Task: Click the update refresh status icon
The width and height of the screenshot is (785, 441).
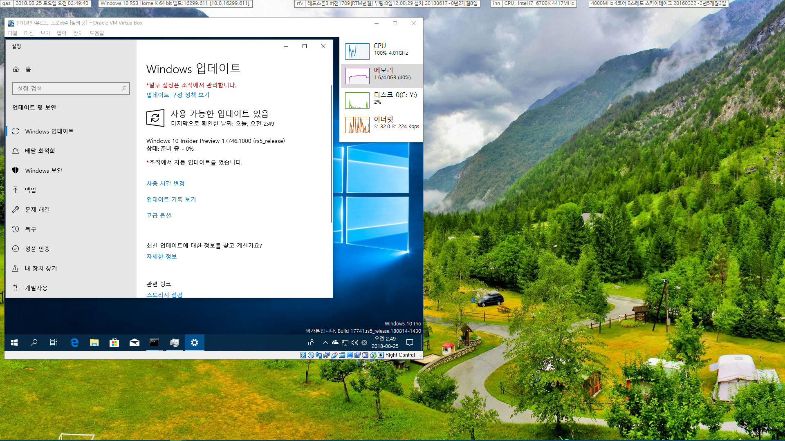Action: pos(155,118)
